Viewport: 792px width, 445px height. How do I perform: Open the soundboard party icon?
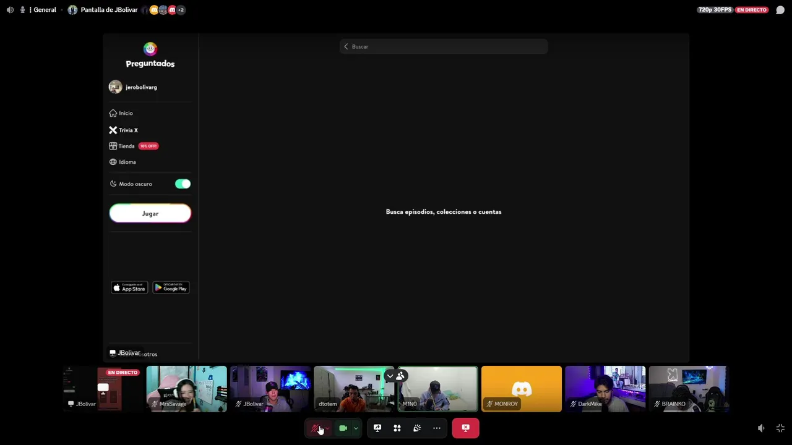417,428
